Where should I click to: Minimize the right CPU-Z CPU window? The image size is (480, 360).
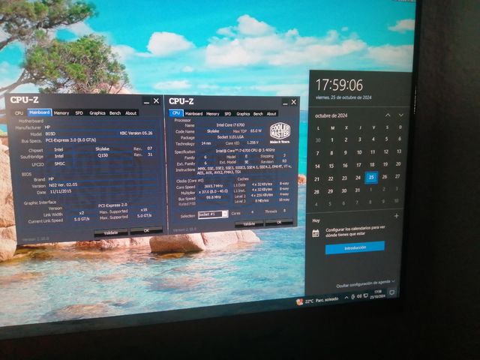[x=285, y=103]
